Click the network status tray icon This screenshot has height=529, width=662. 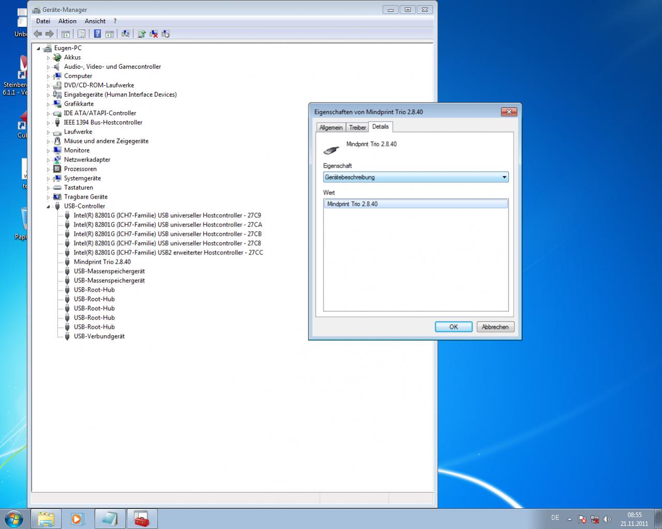[595, 519]
